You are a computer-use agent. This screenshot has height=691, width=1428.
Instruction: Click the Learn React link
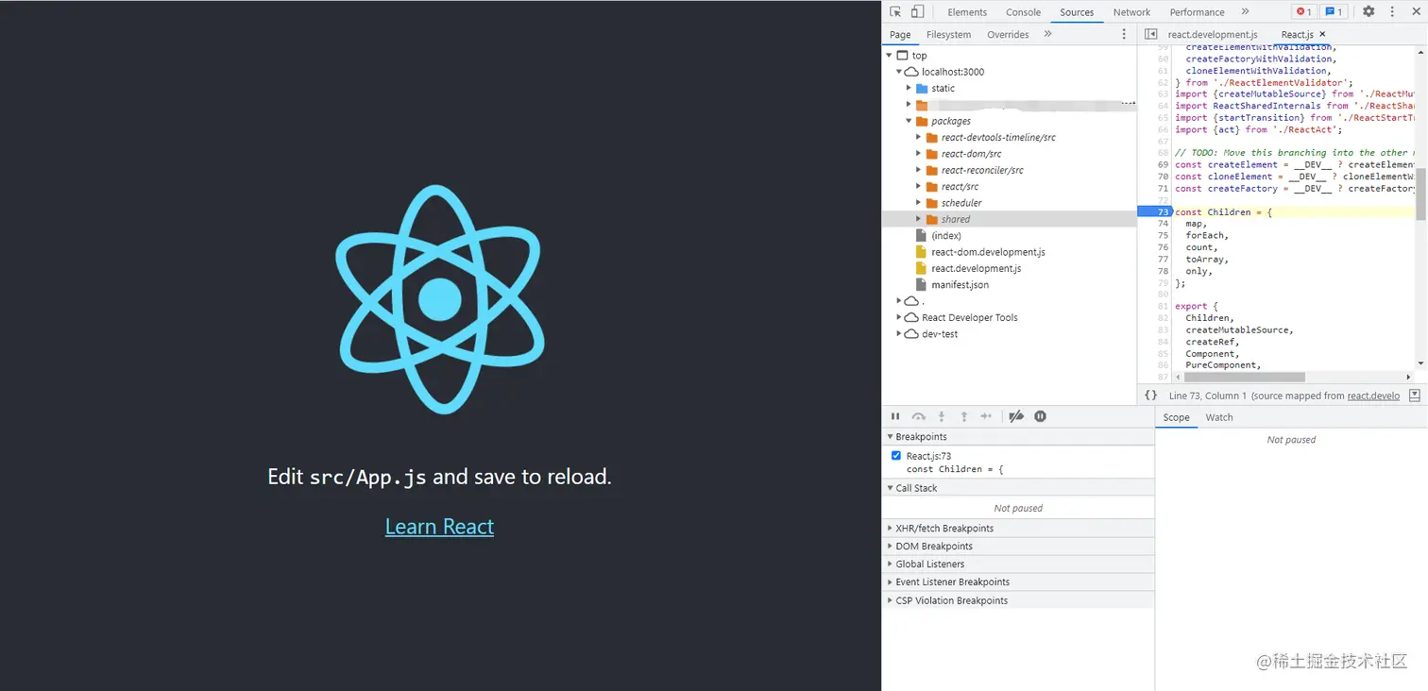[x=439, y=527]
